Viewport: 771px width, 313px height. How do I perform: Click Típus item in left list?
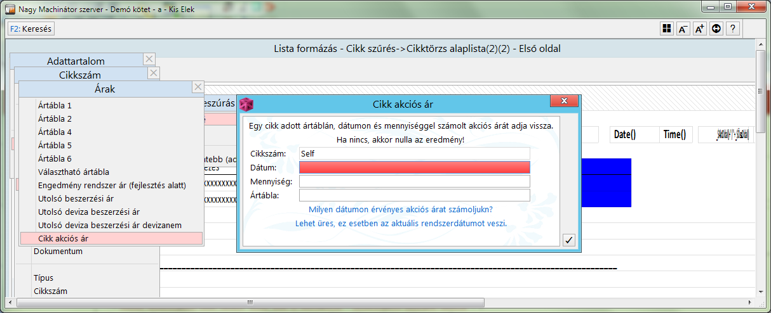pos(43,278)
